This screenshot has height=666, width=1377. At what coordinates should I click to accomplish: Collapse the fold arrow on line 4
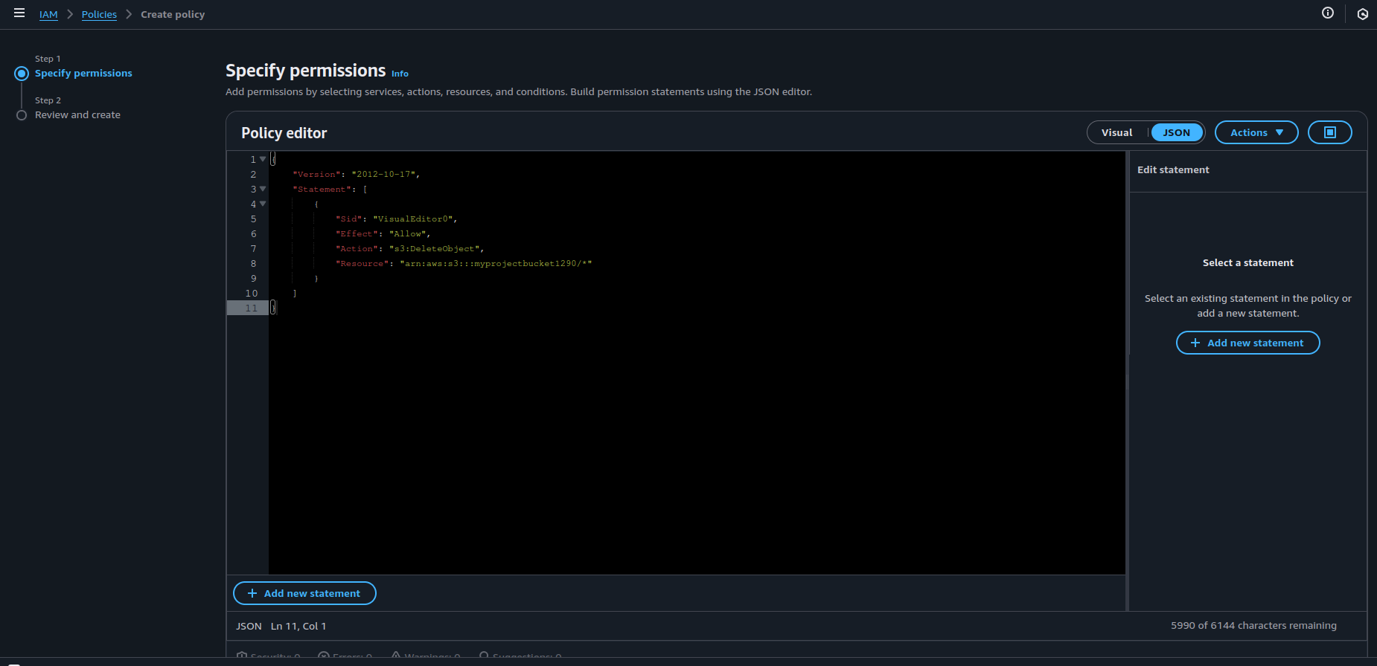coord(263,204)
